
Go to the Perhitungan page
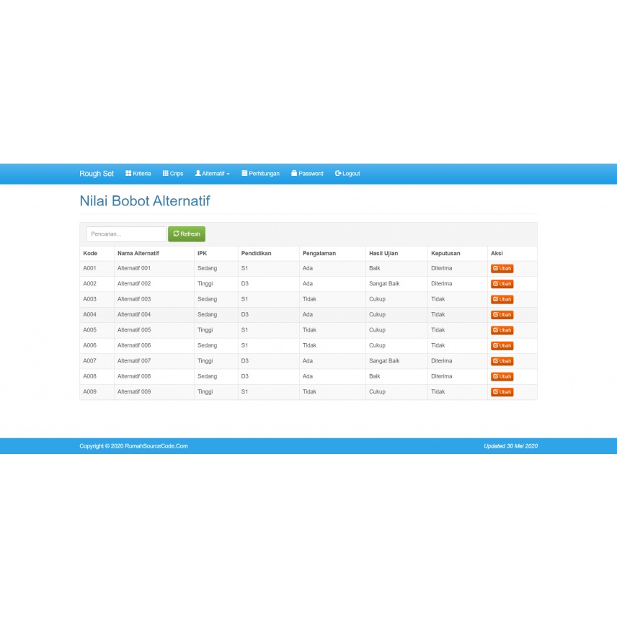click(260, 174)
